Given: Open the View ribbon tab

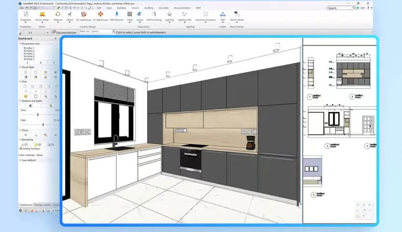Looking at the screenshot, I should click(109, 8).
